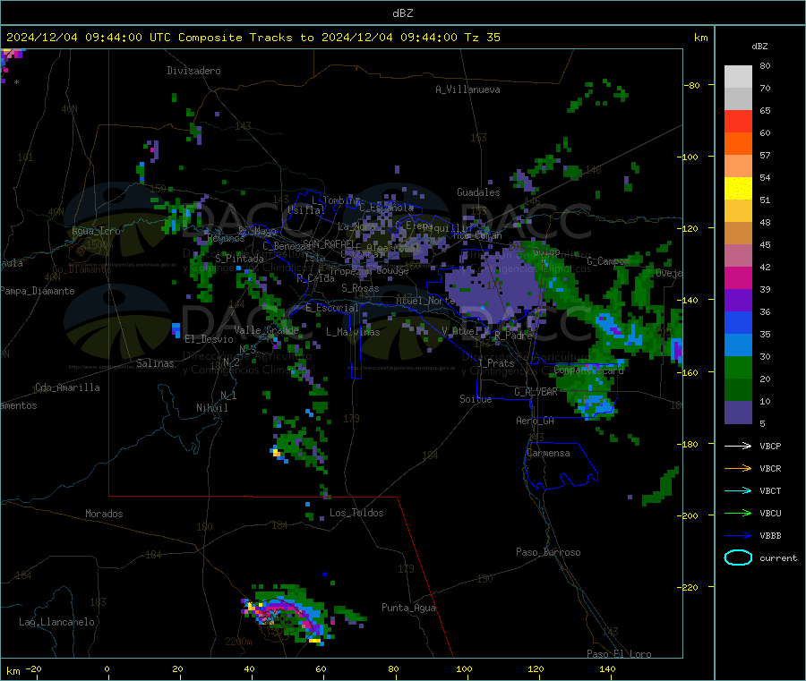This screenshot has width=806, height=681.
Task: Click the green VBCU arrow icon
Action: pos(738,513)
